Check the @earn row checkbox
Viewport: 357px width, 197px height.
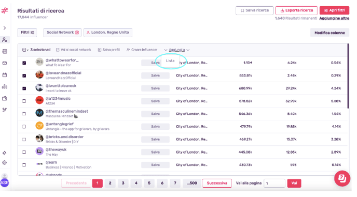tap(24, 165)
